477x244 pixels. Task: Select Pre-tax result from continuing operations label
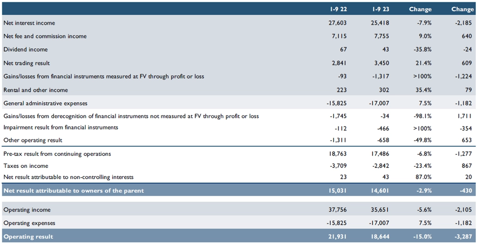coord(57,154)
